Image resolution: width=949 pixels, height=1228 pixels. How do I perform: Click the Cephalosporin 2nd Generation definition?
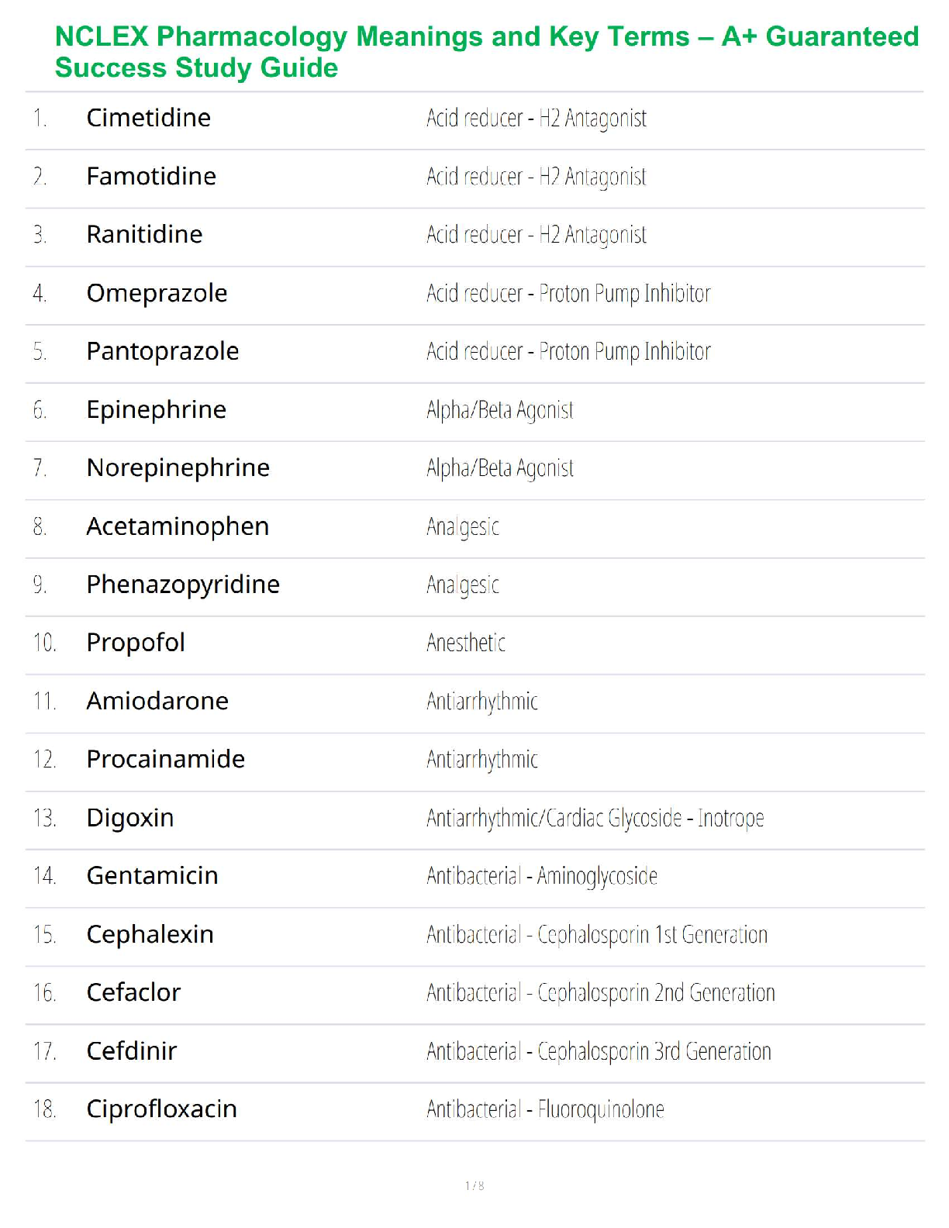[600, 993]
